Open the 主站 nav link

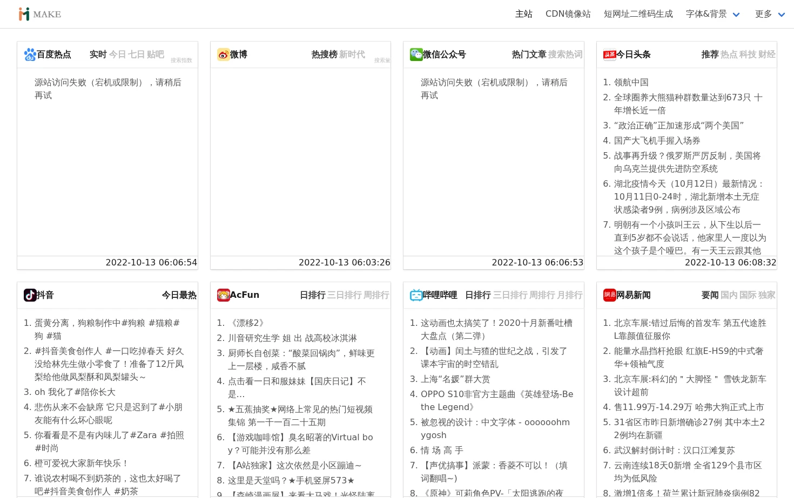524,14
